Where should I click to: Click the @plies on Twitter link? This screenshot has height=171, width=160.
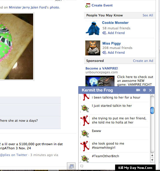click(x=14, y=155)
